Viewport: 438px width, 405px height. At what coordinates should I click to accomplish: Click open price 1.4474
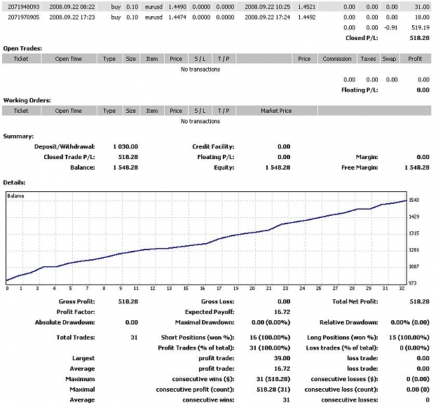pos(177,18)
